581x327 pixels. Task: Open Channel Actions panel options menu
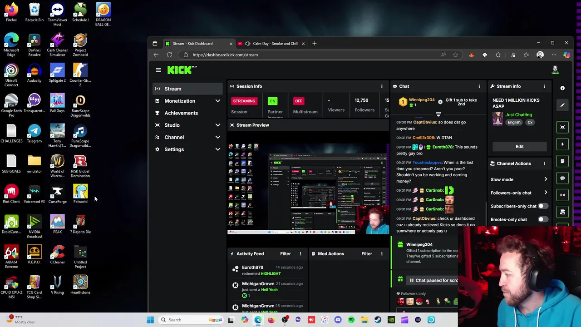tap(544, 163)
